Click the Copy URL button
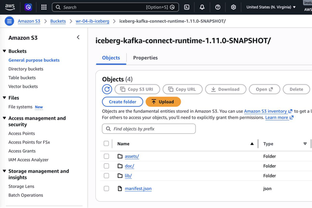This screenshot has height=208, width=312. [182, 89]
